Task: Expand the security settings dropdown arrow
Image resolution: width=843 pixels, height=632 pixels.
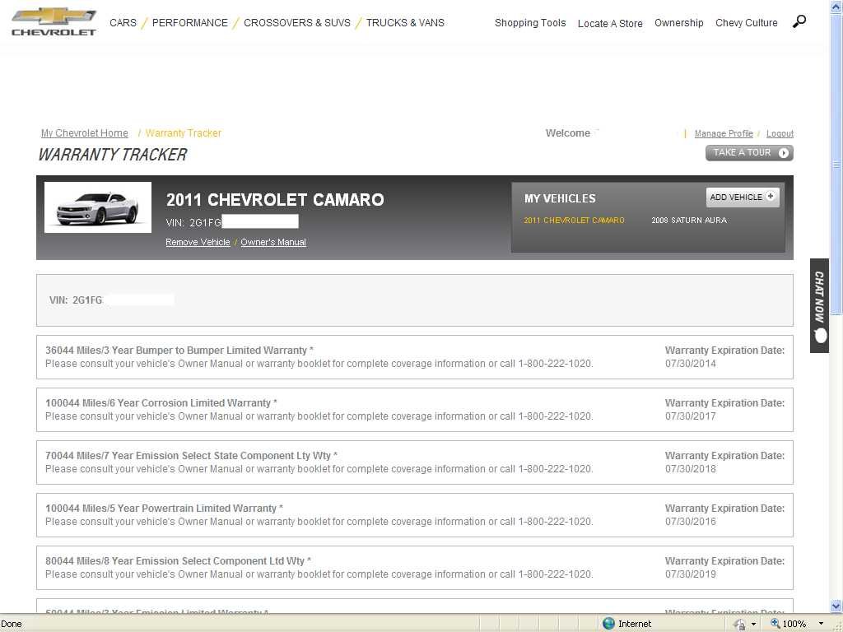Action: pos(753,624)
